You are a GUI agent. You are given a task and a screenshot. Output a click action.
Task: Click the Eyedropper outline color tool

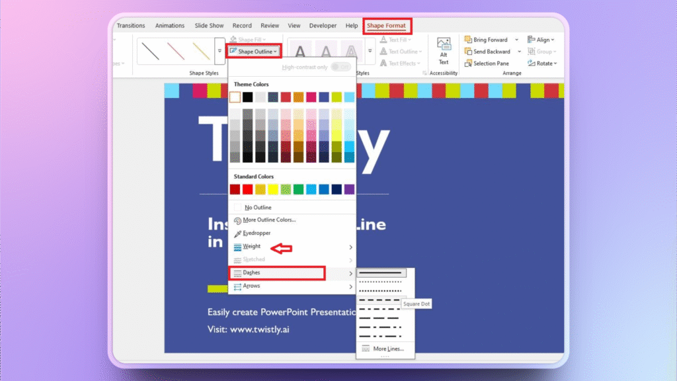[x=257, y=233]
